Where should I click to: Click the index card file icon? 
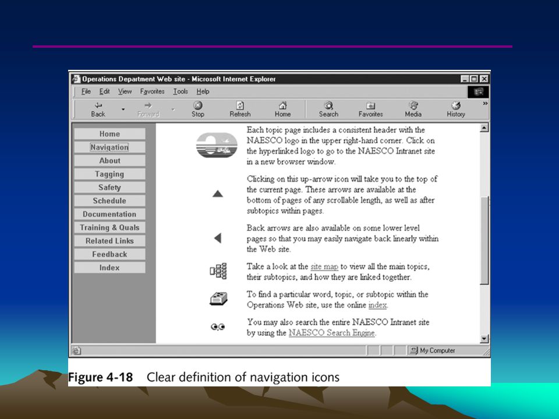(x=218, y=299)
